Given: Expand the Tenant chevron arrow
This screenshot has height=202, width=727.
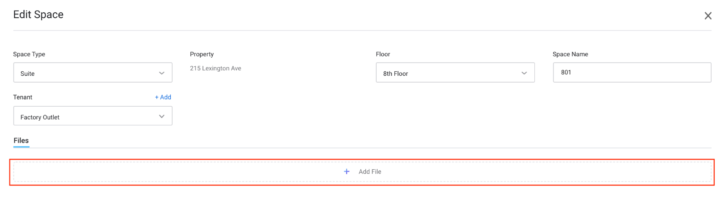Looking at the screenshot, I should coord(162,117).
